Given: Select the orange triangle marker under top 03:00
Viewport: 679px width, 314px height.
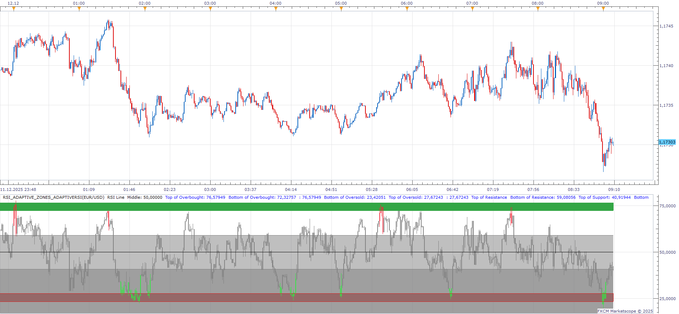Looking at the screenshot, I should [x=210, y=9].
